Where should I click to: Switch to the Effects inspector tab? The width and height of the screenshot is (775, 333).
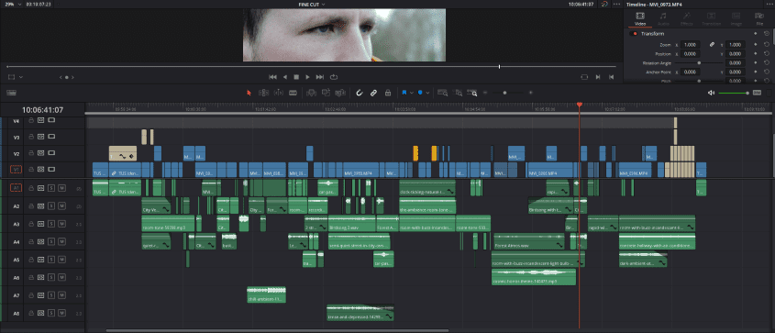687,18
